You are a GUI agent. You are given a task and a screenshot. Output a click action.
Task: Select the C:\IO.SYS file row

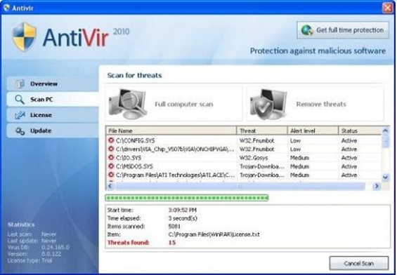tap(244, 157)
